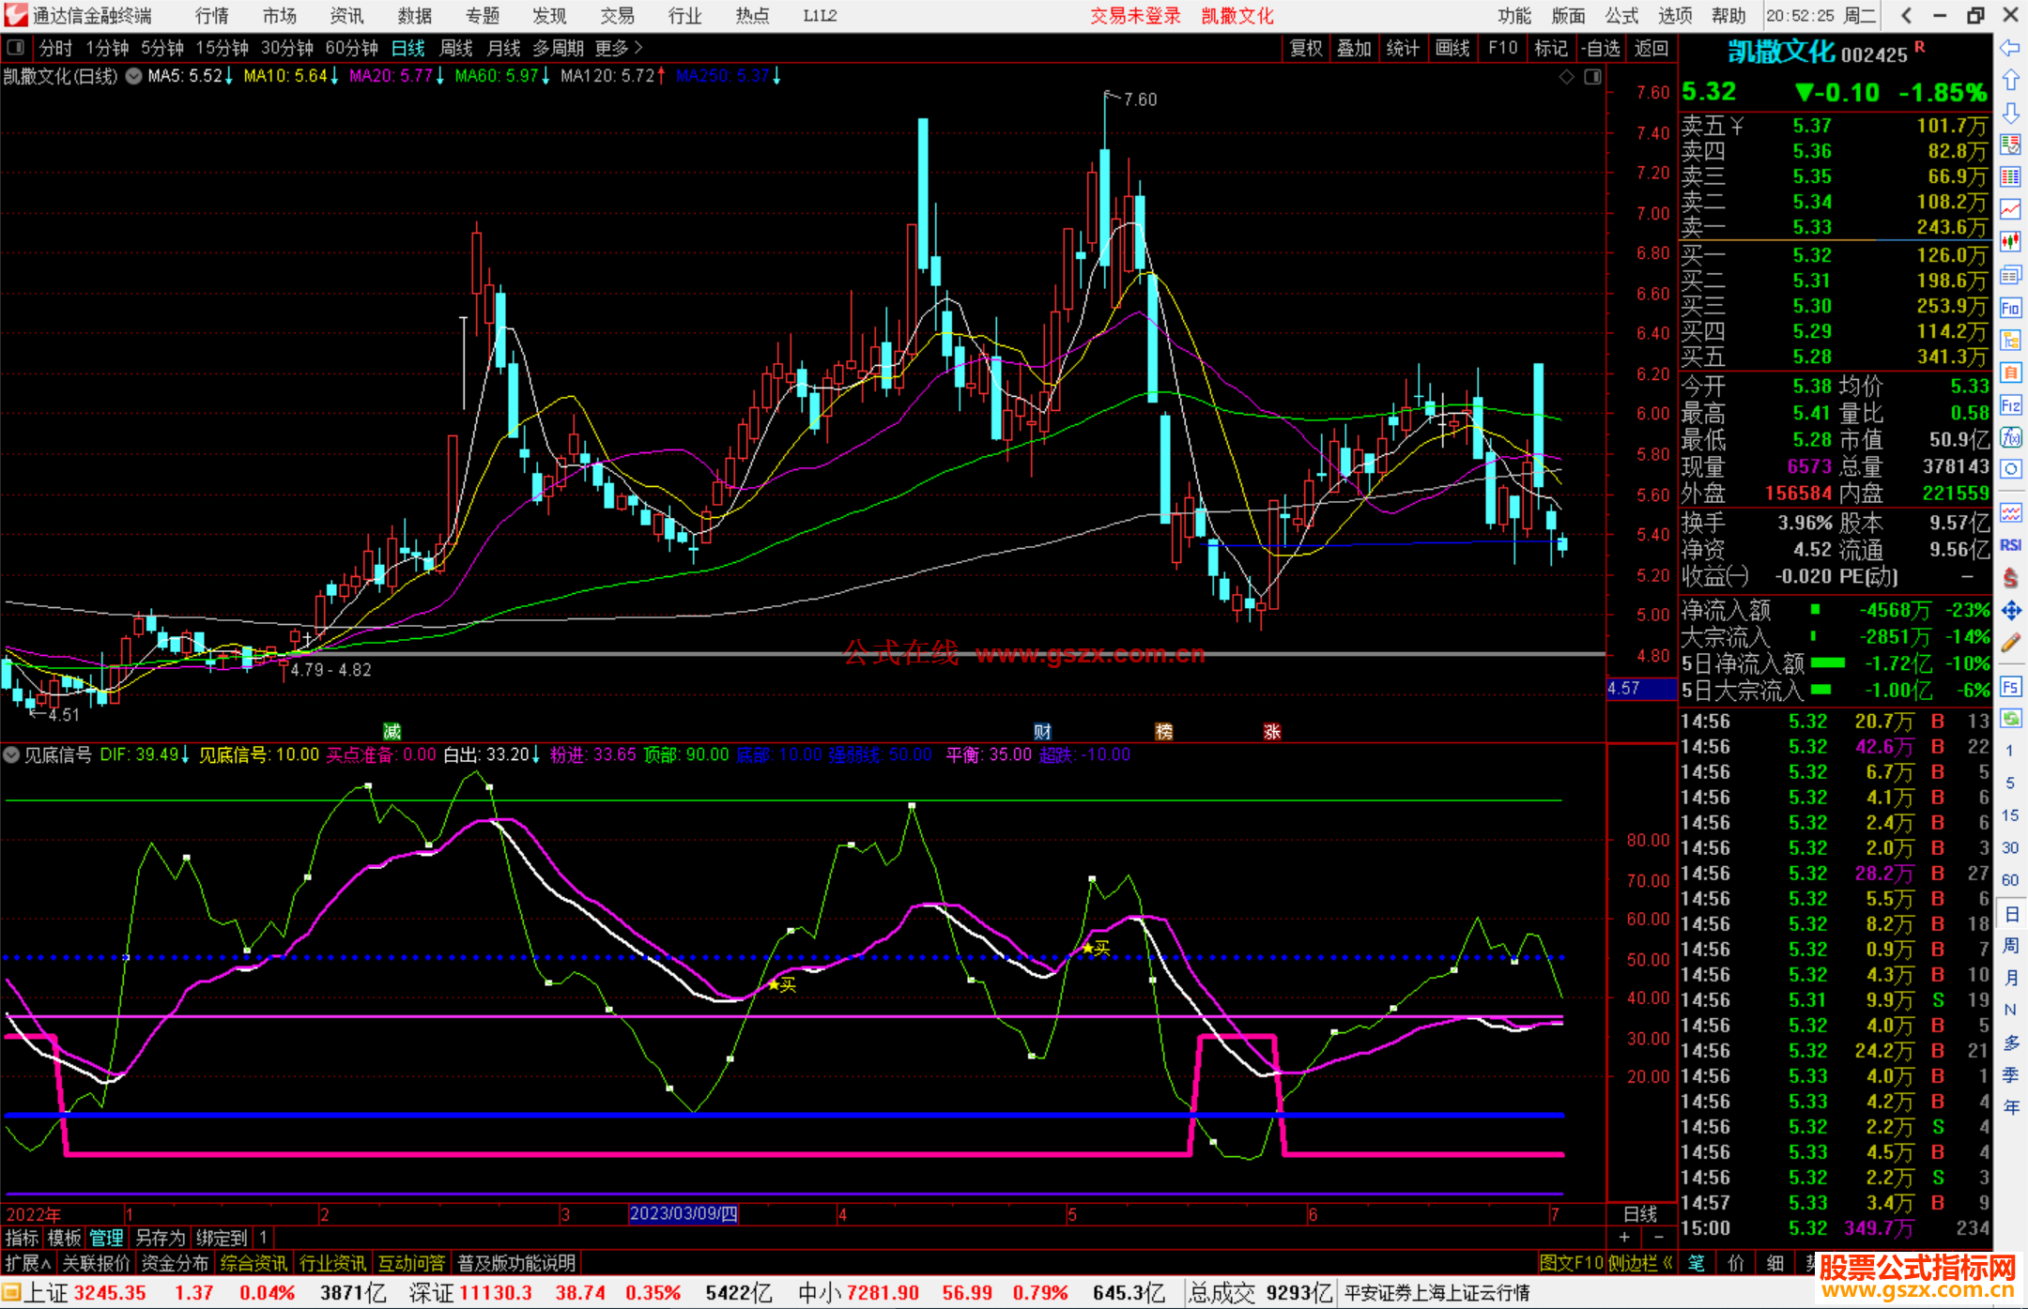Click the down arrow next stock icon

2010,113
